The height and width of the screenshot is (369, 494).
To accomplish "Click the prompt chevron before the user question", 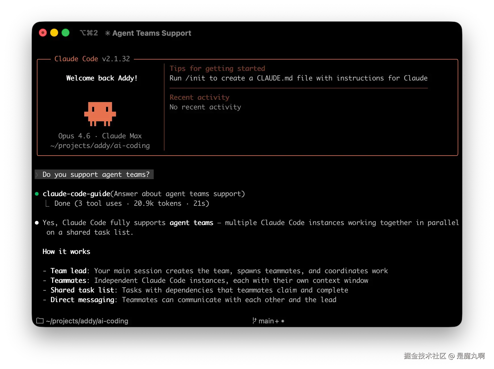I will tap(37, 175).
